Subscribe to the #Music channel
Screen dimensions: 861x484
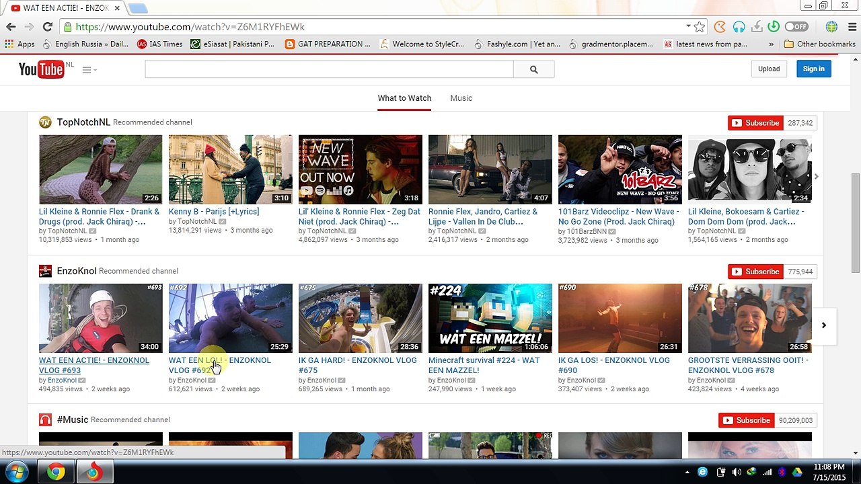(x=746, y=420)
